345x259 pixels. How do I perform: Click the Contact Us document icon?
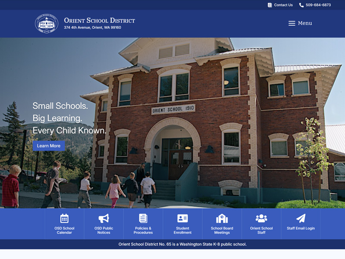270,5
